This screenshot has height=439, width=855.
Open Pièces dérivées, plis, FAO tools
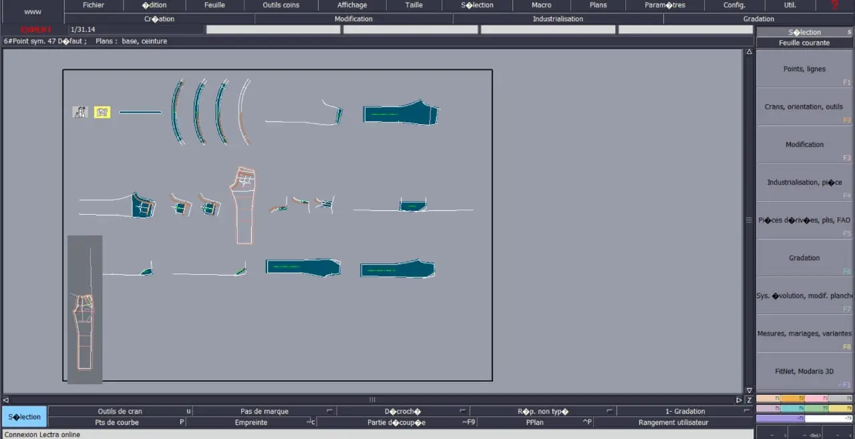click(804, 220)
